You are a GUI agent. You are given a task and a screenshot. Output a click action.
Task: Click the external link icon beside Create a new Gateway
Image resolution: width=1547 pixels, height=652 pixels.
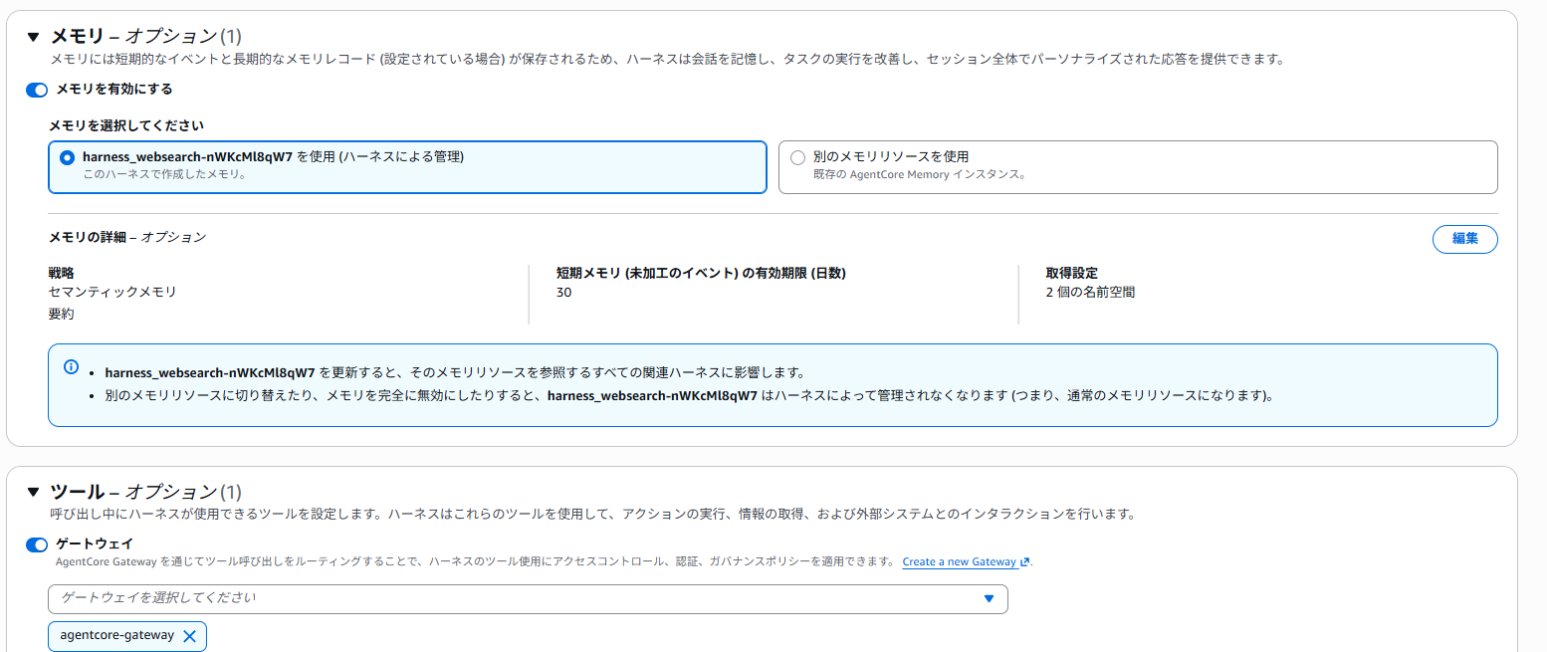coord(1024,562)
